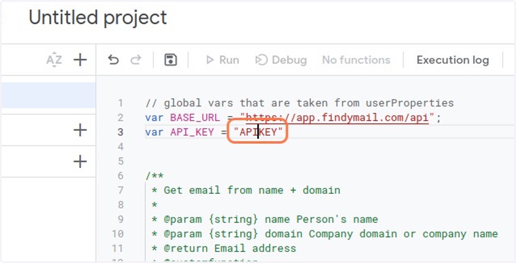The width and height of the screenshot is (516, 263).
Task: Click line number 6 in the gutter
Action: (120, 175)
